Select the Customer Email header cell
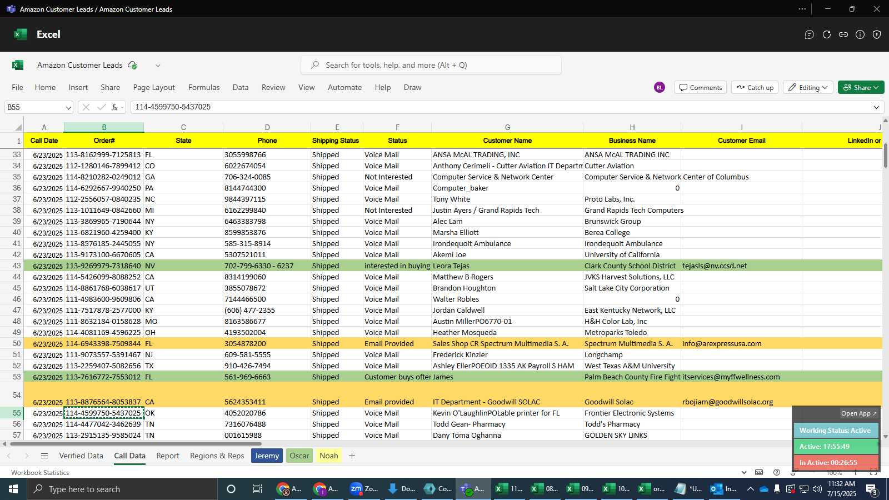This screenshot has width=889, height=500. [741, 141]
